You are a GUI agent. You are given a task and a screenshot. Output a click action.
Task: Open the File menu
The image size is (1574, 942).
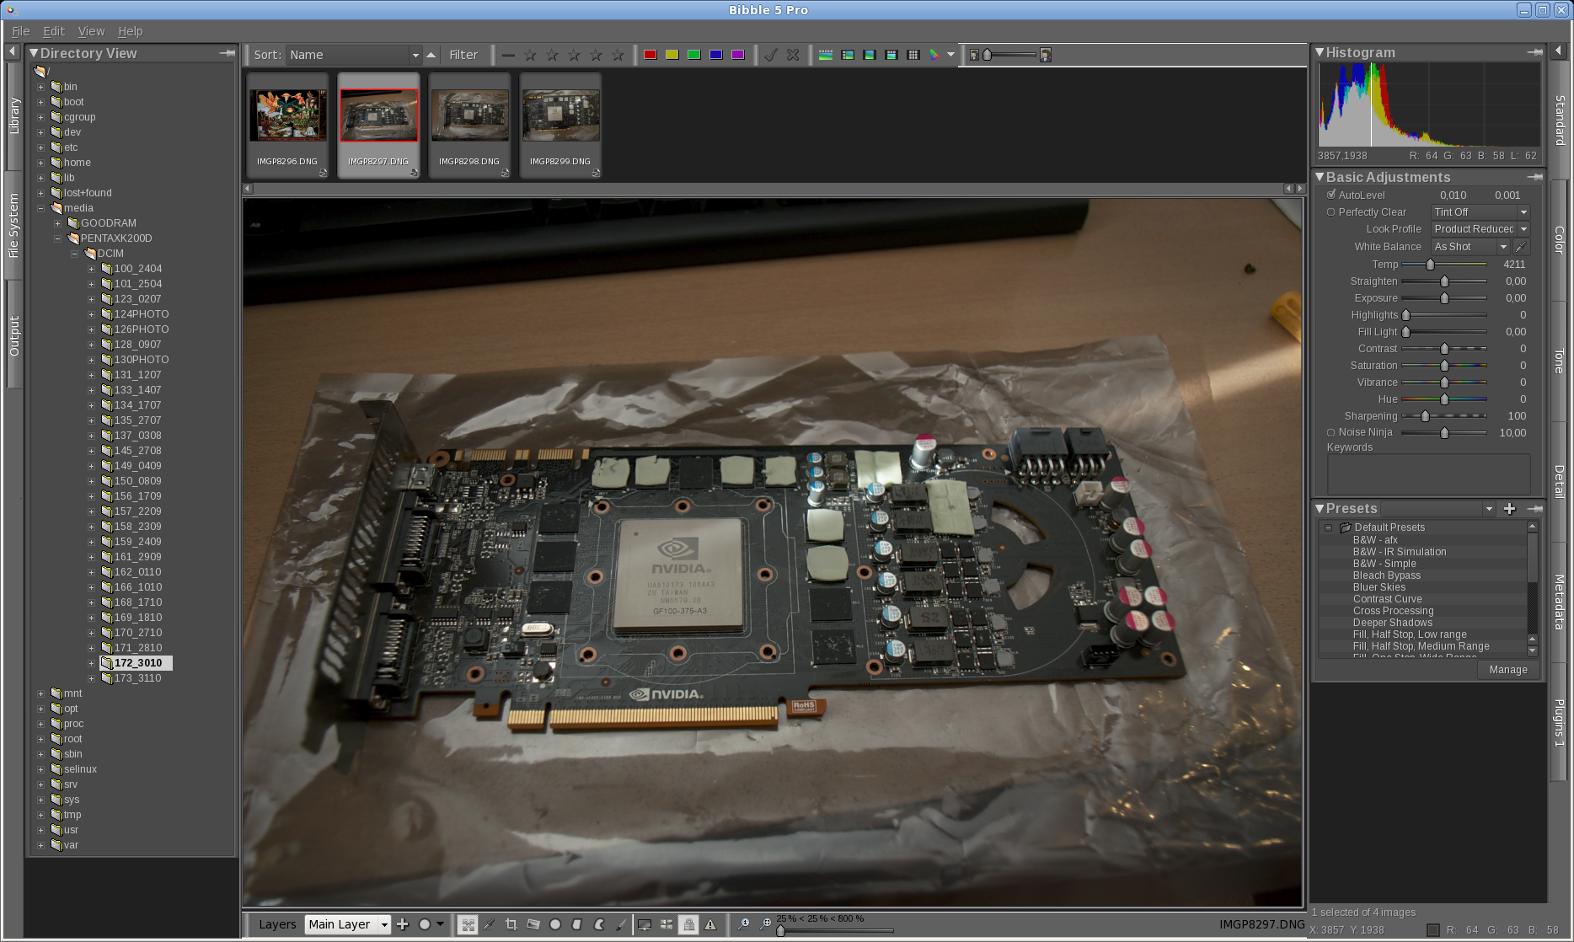(21, 31)
